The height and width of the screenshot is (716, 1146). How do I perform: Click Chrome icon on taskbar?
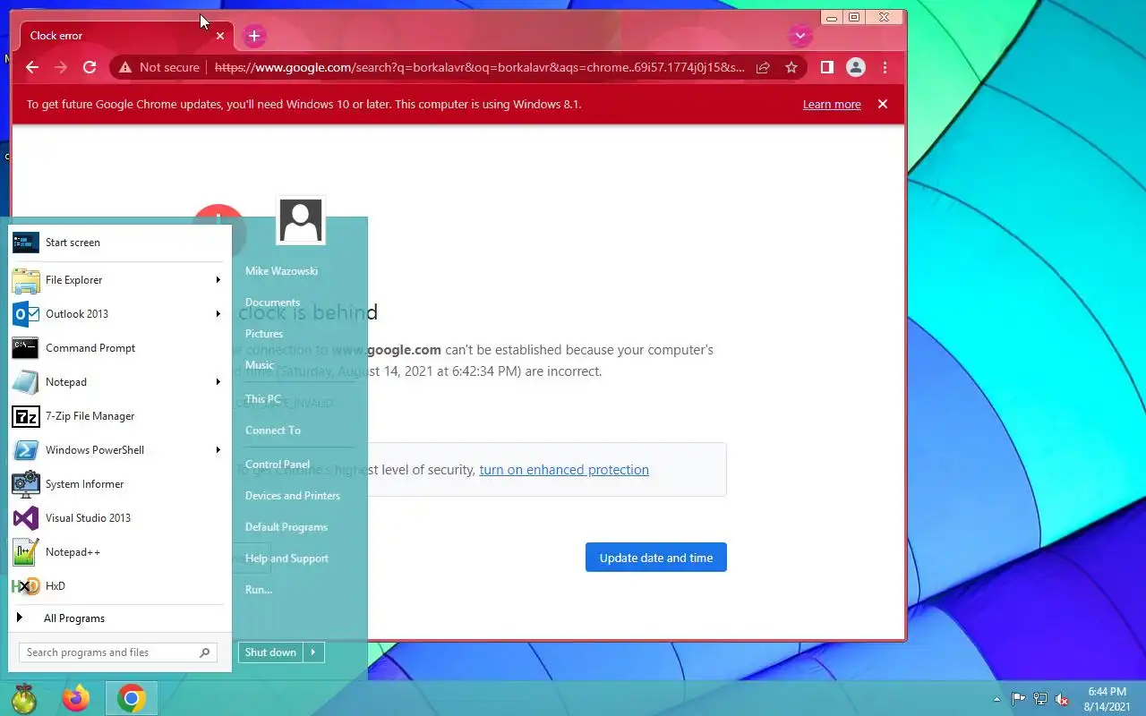point(132,698)
